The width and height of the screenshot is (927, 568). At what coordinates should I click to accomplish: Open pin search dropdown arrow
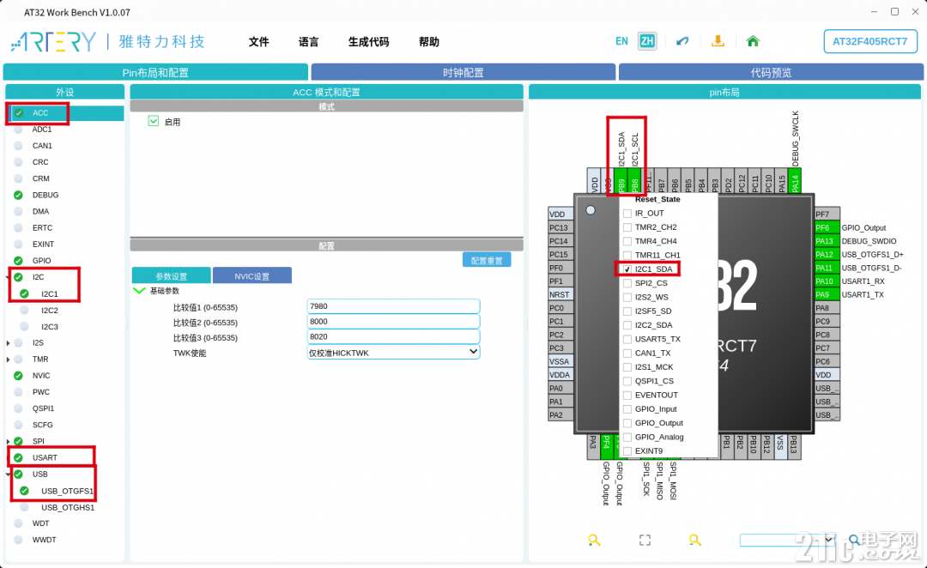pos(829,540)
